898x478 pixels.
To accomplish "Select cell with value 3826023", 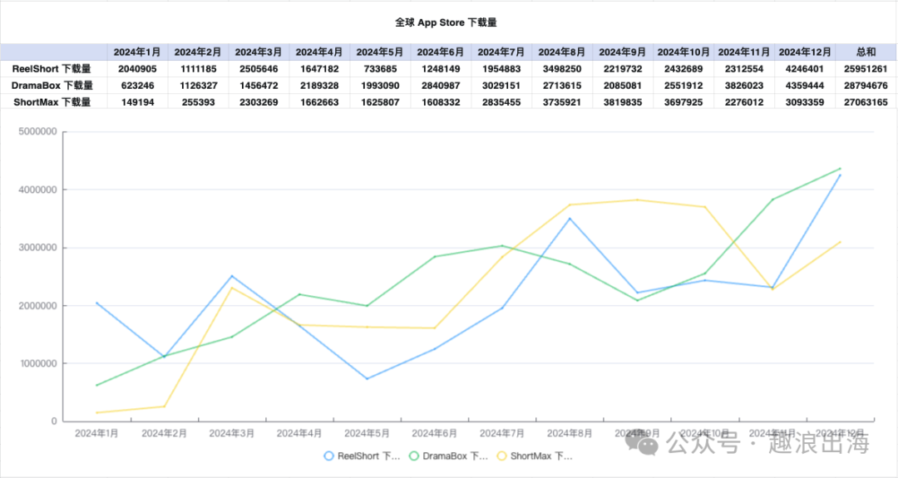I will (x=744, y=86).
